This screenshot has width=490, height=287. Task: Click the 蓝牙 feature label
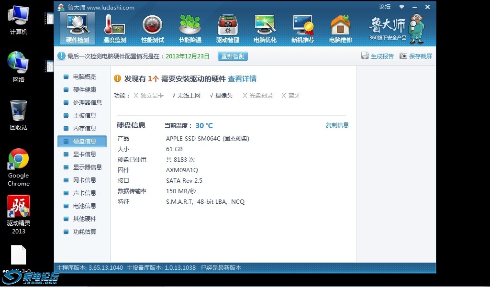294,96
